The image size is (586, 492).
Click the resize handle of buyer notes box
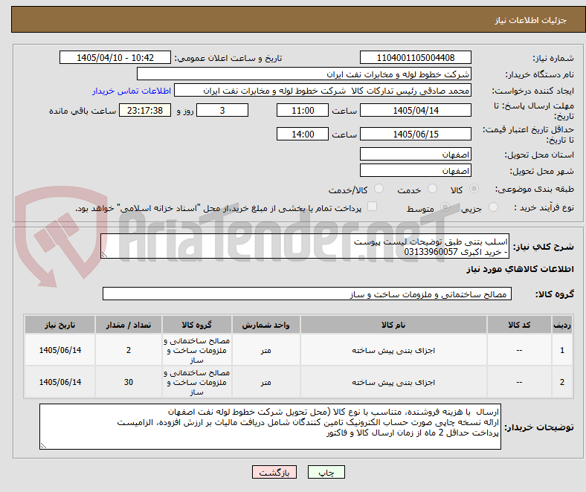click(x=43, y=445)
